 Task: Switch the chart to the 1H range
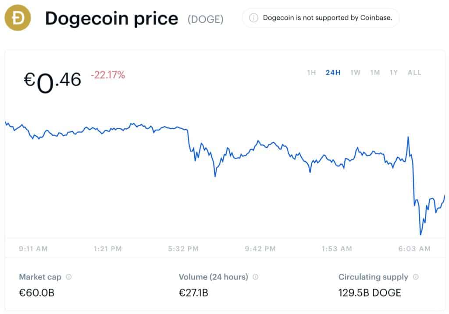[312, 73]
